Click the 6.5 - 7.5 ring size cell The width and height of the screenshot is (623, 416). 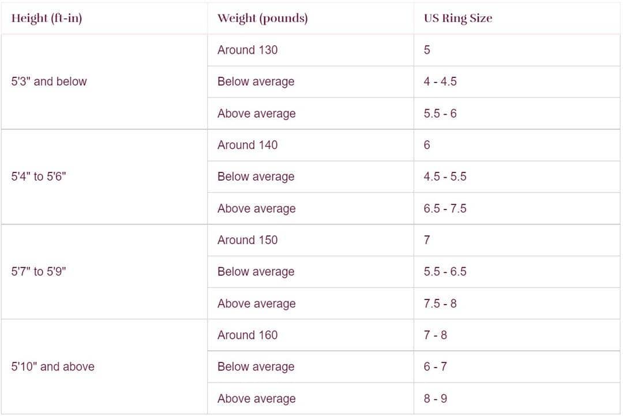tap(445, 209)
